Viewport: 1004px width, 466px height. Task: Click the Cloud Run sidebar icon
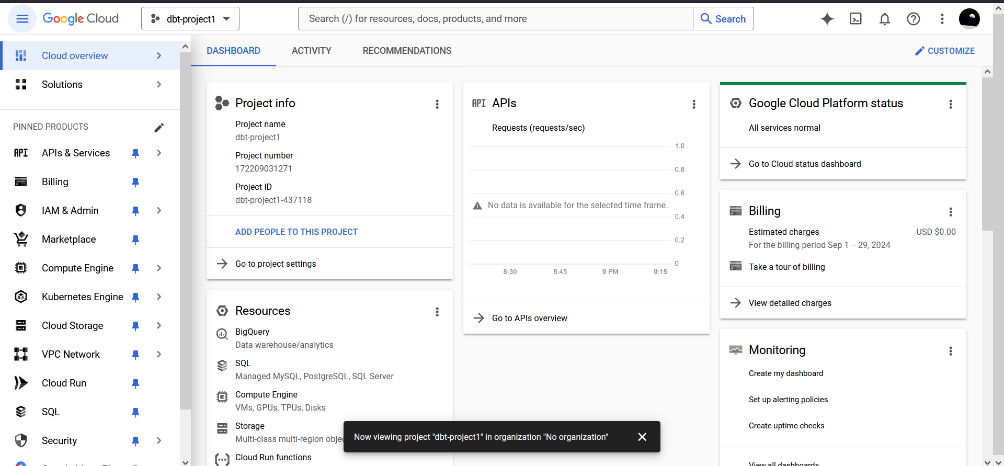coord(21,383)
